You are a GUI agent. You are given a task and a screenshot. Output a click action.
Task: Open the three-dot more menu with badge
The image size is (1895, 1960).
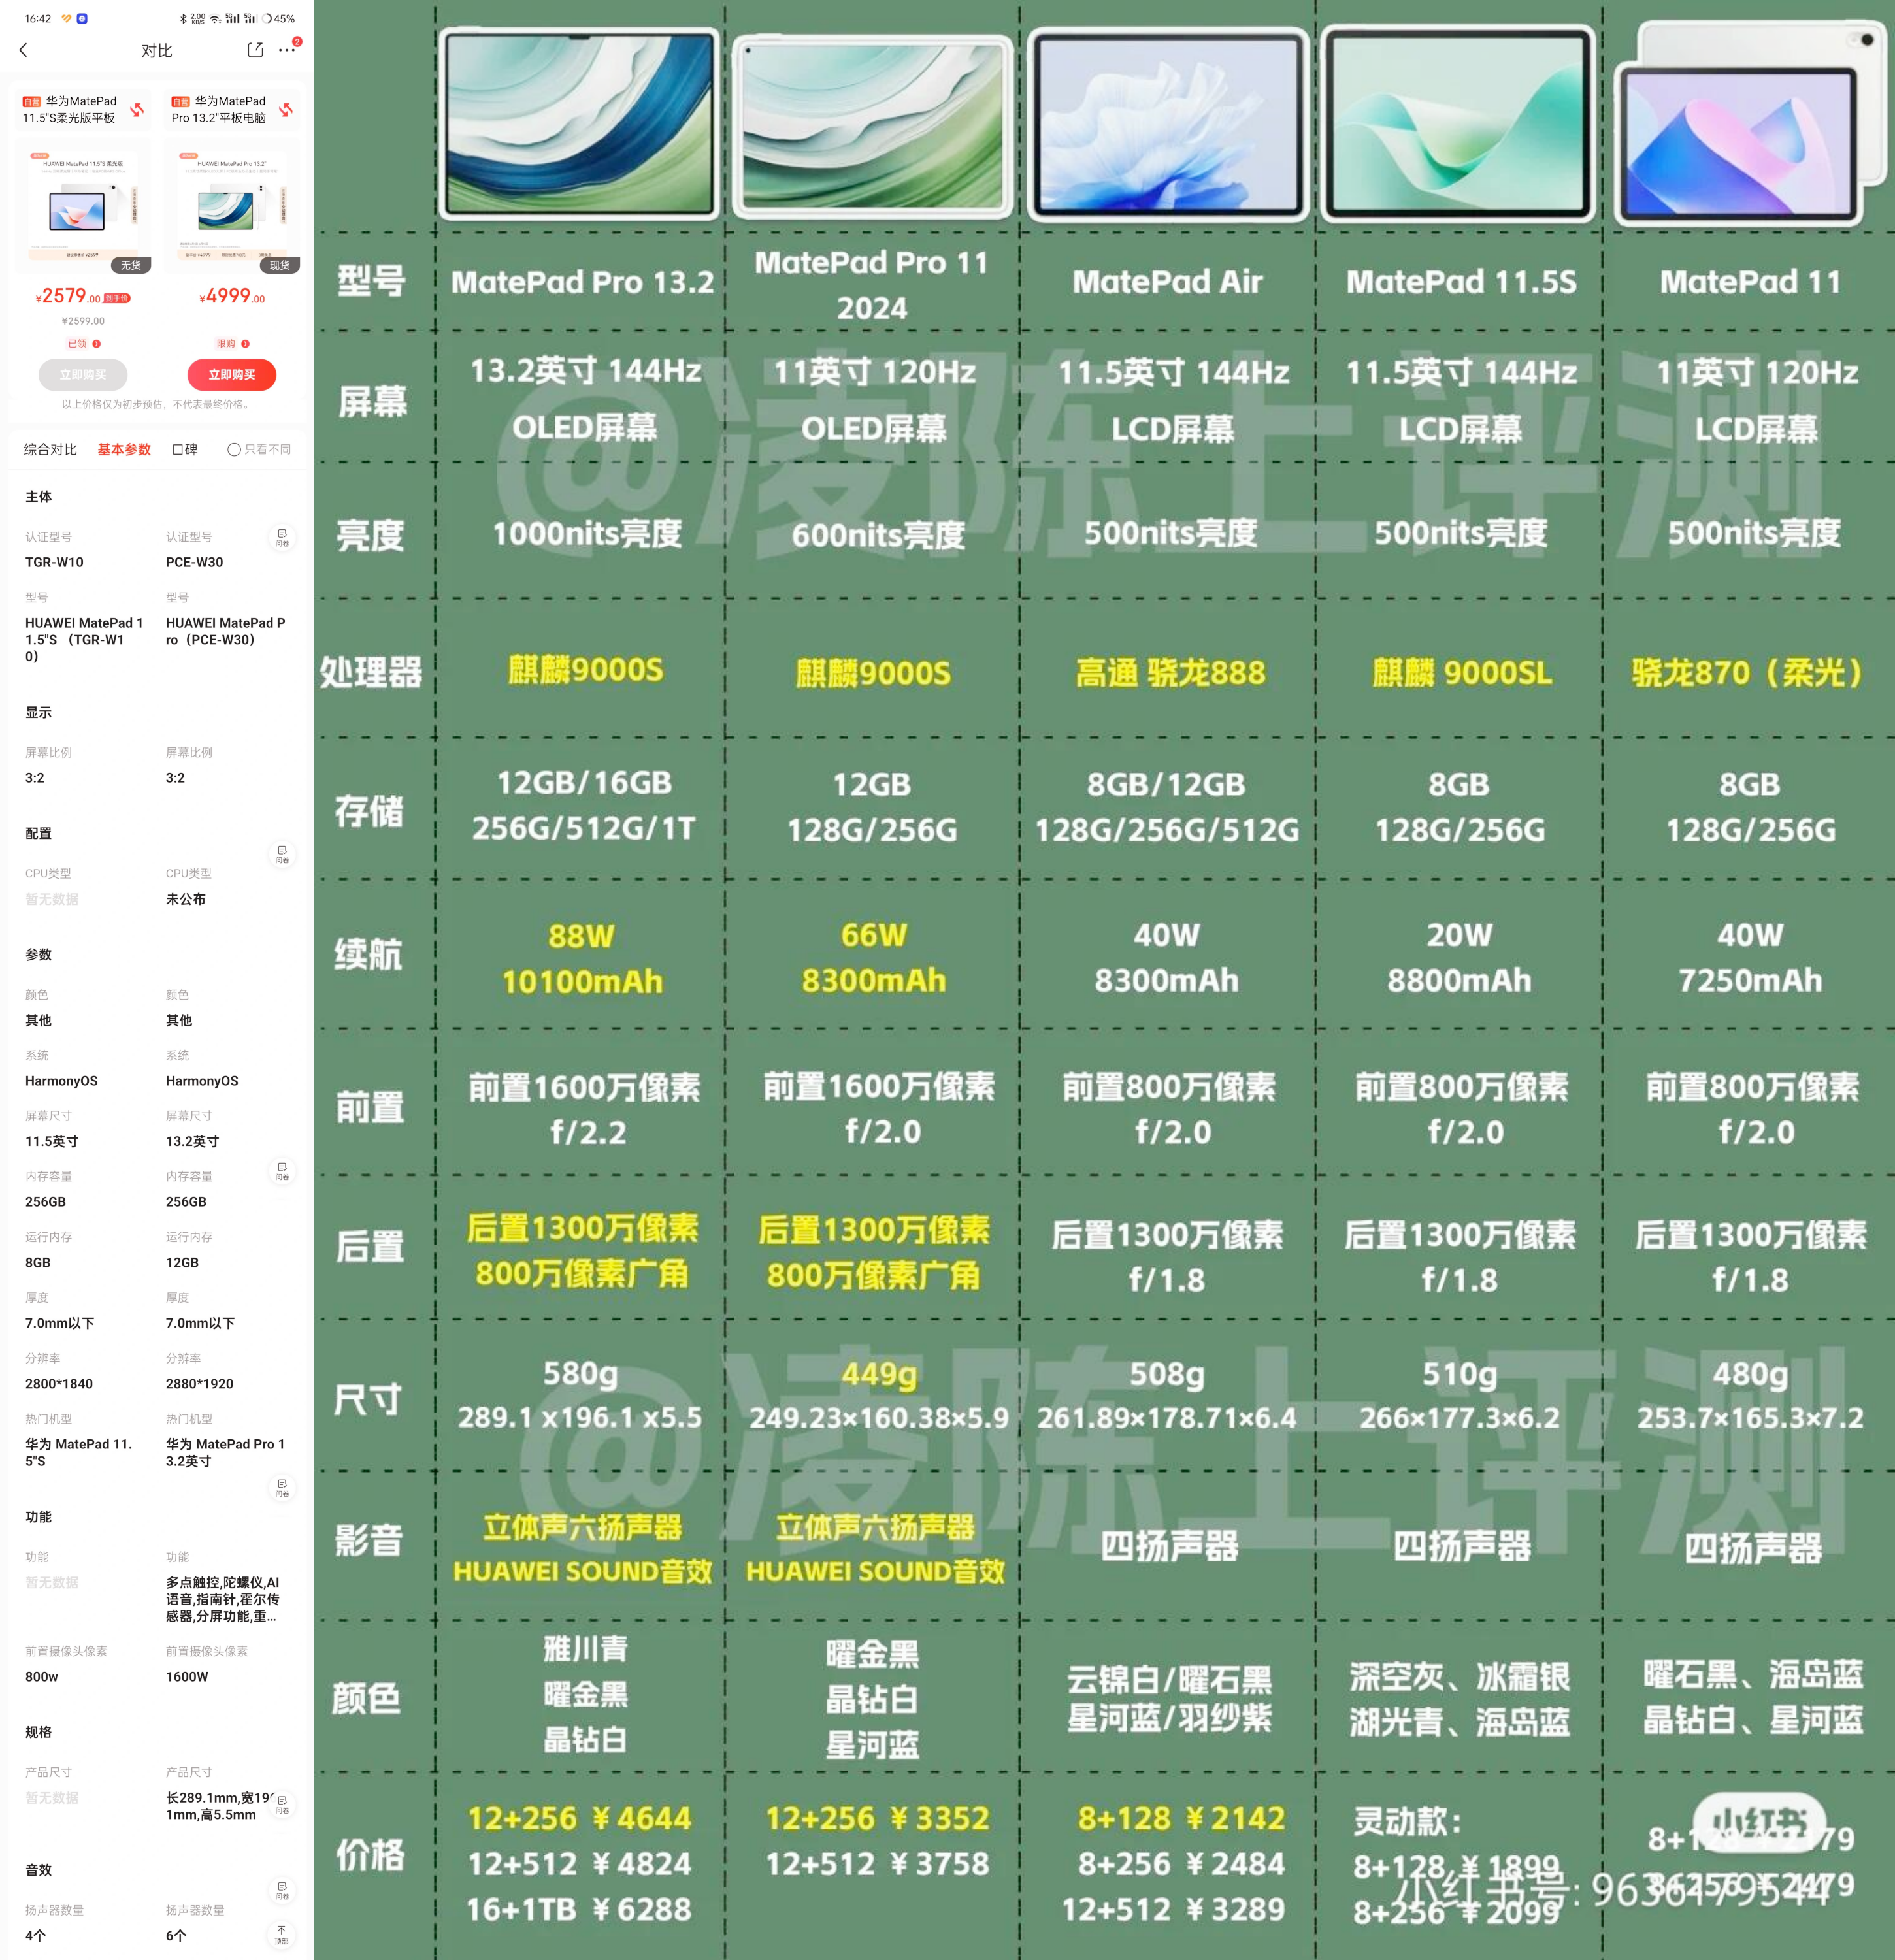pyautogui.click(x=287, y=49)
